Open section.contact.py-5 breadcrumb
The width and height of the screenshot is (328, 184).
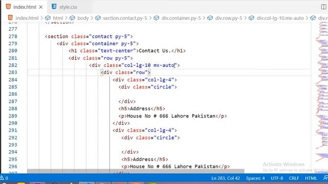pos(125,18)
